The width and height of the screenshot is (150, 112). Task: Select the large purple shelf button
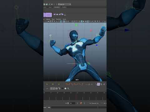[48, 15]
